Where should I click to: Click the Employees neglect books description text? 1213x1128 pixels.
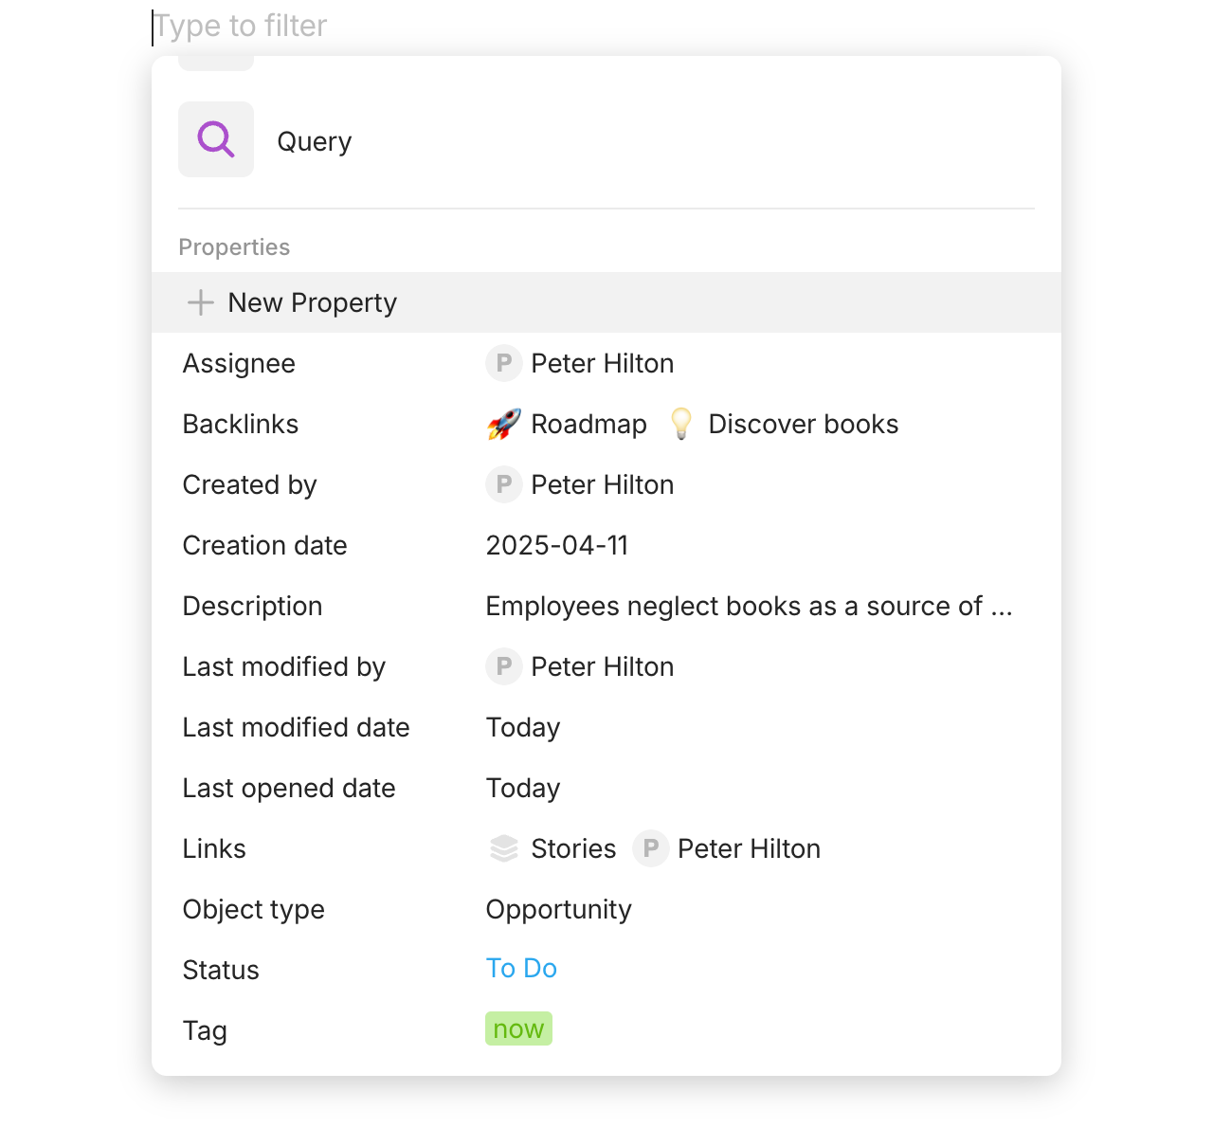tap(749, 607)
